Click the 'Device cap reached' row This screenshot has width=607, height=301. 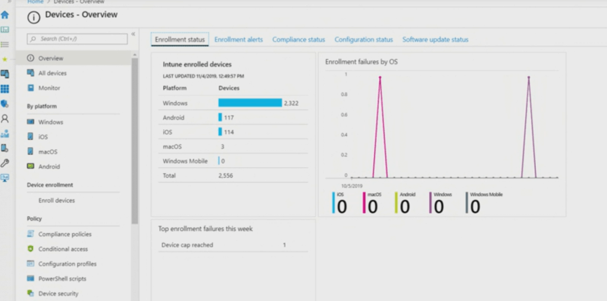pos(233,245)
